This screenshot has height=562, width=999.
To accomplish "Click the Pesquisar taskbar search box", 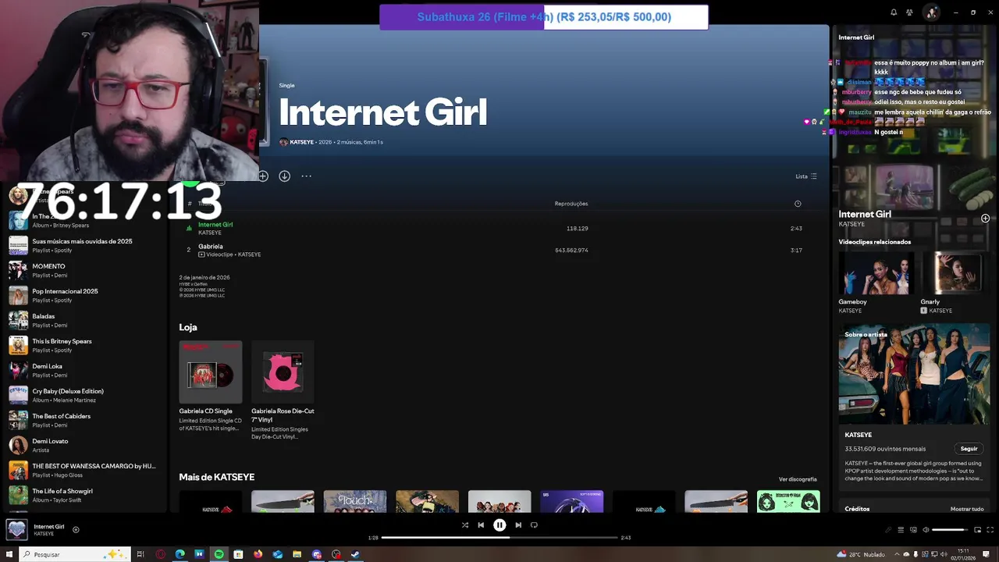I will pos(74,554).
